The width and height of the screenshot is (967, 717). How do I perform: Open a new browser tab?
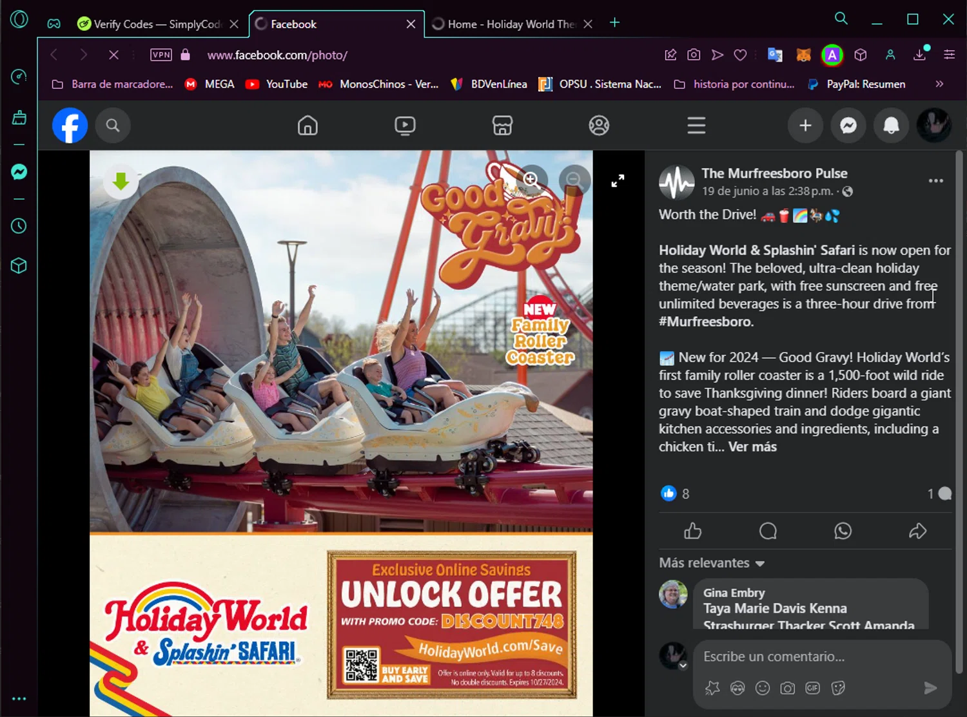pyautogui.click(x=614, y=23)
